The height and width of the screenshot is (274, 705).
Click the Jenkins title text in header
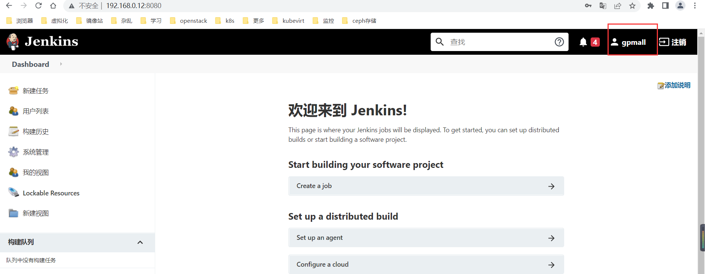tap(51, 42)
